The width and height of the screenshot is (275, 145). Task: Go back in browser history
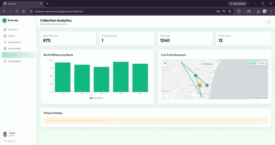pos(4,11)
